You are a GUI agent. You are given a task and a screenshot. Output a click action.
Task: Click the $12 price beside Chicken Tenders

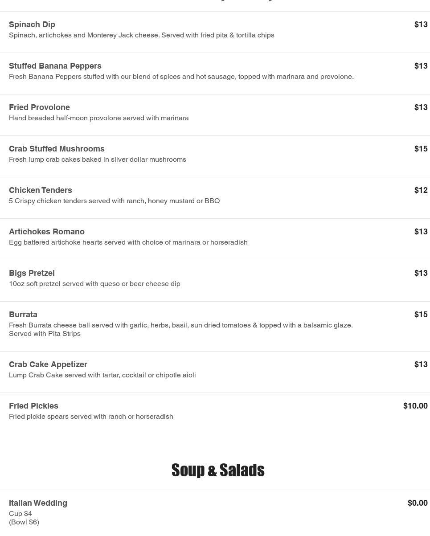point(421,190)
